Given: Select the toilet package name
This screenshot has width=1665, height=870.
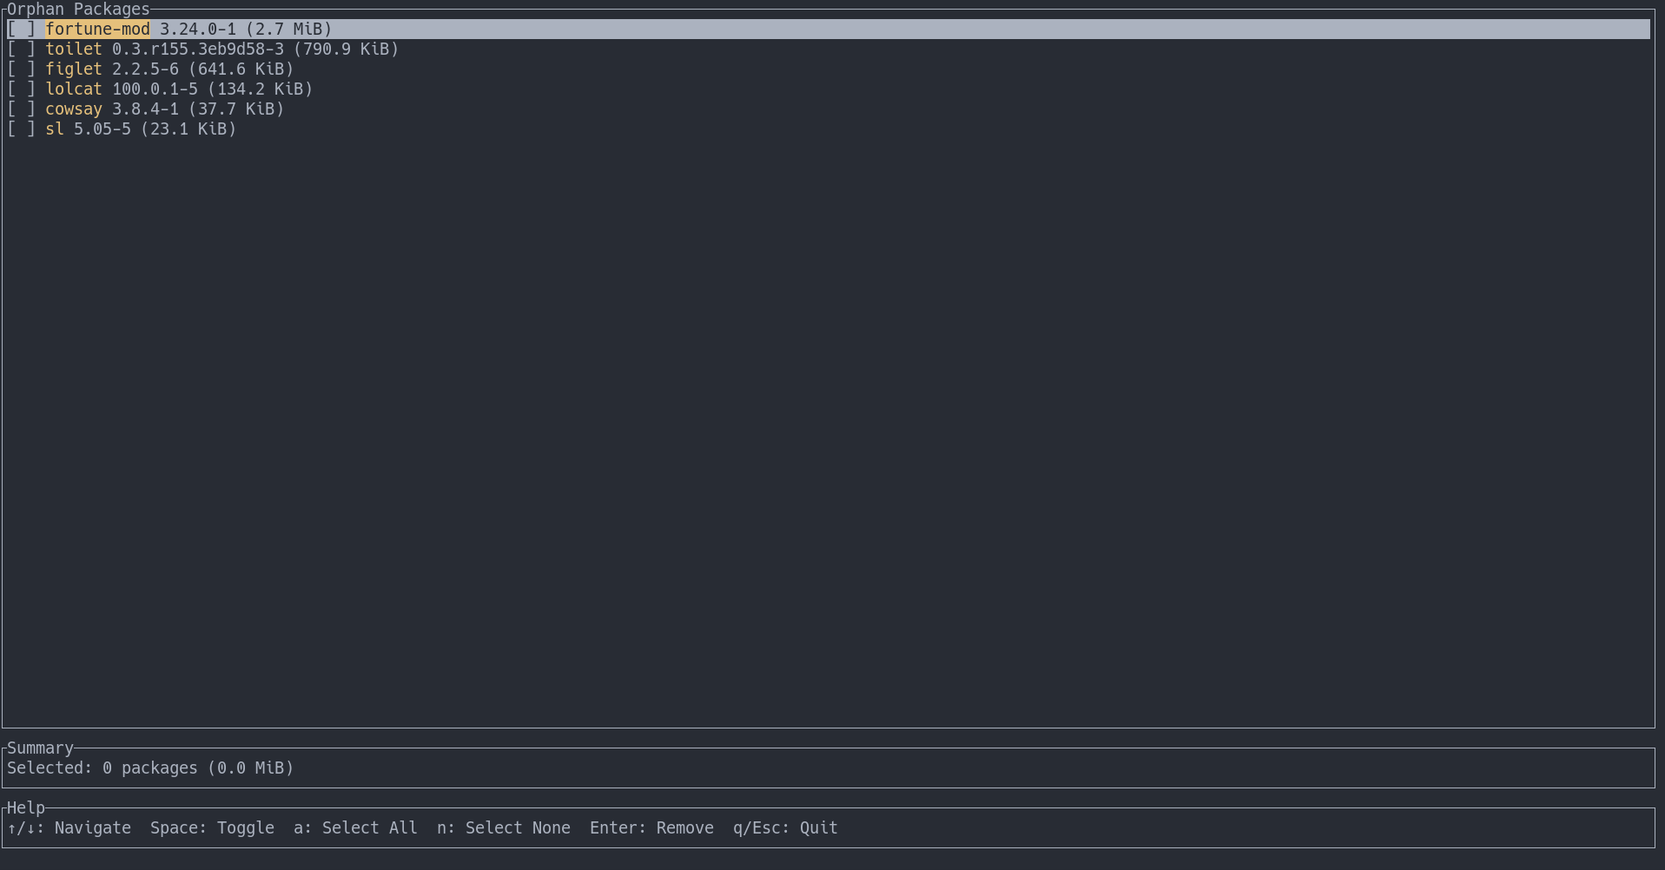Looking at the screenshot, I should 74,49.
